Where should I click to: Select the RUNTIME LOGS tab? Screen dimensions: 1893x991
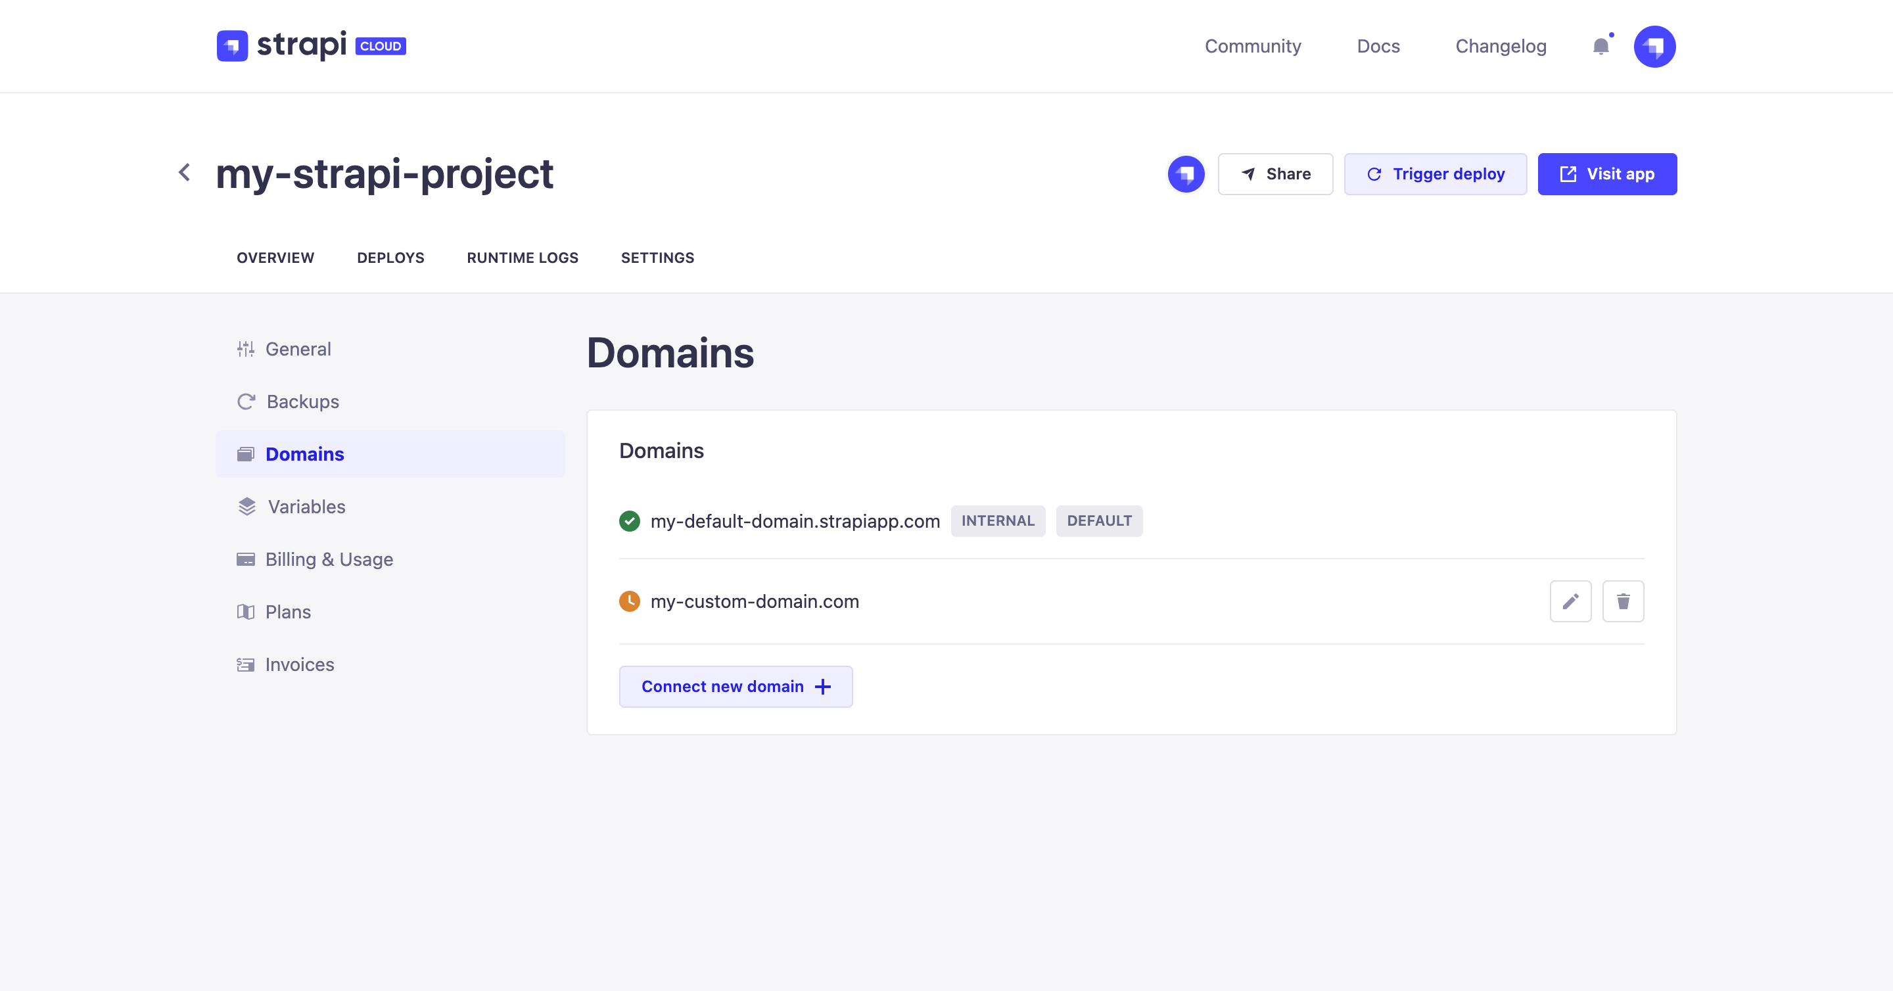522,258
